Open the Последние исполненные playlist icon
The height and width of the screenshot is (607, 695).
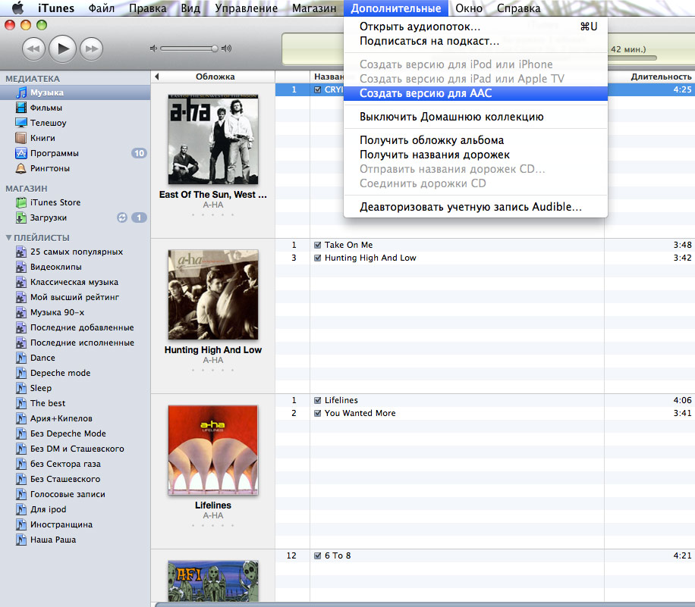(x=20, y=343)
